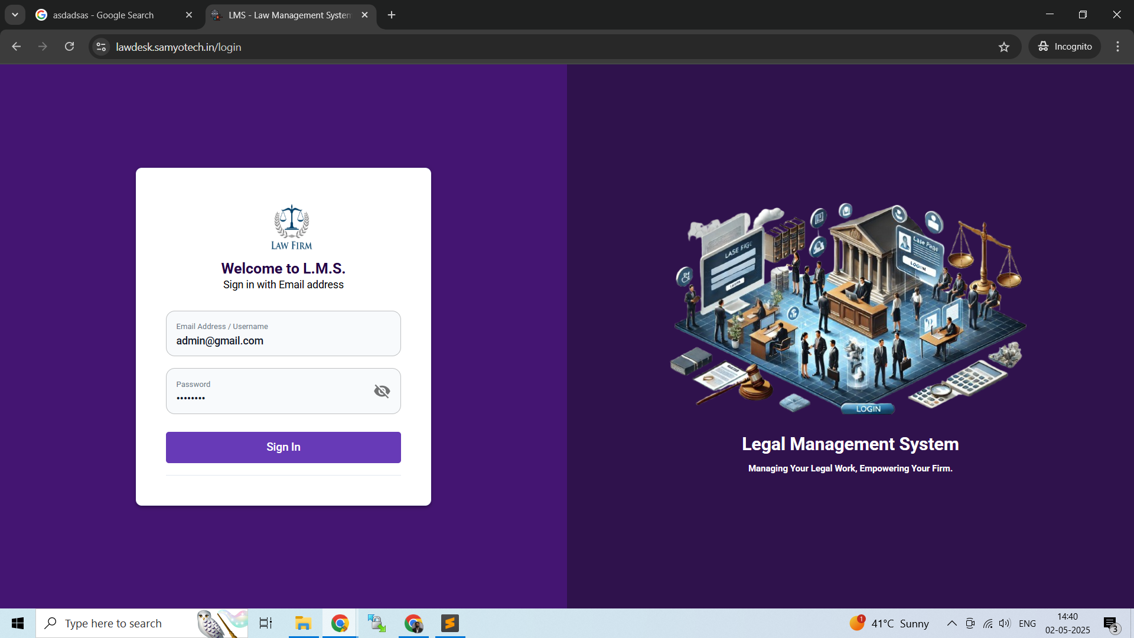Open the tab search dropdown arrow
This screenshot has height=638, width=1134.
tap(15, 15)
